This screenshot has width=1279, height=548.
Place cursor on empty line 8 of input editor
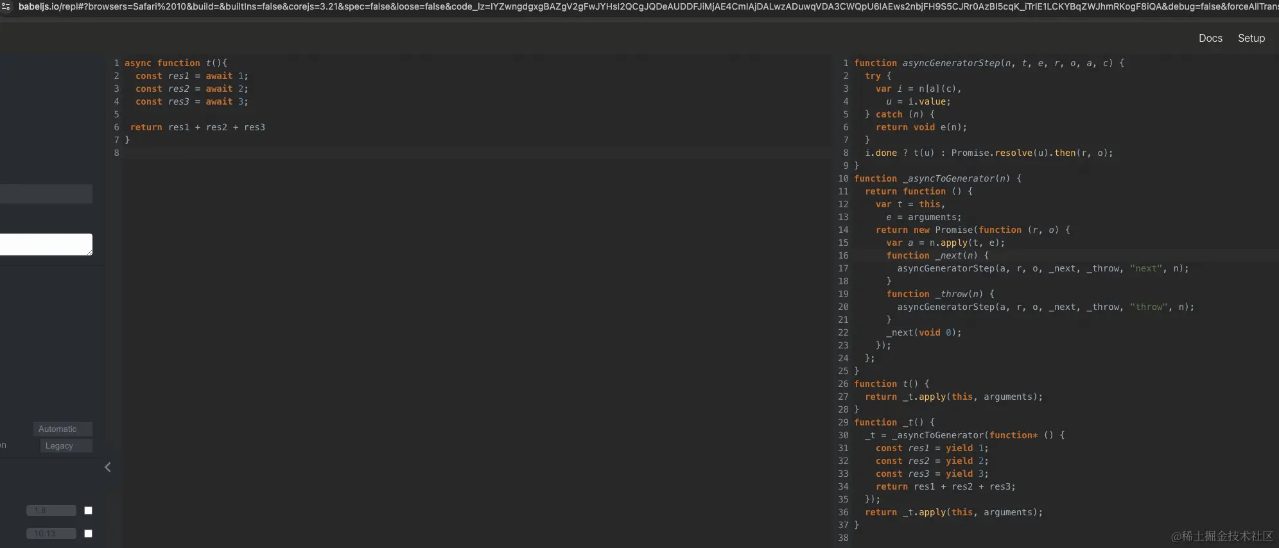(476, 153)
